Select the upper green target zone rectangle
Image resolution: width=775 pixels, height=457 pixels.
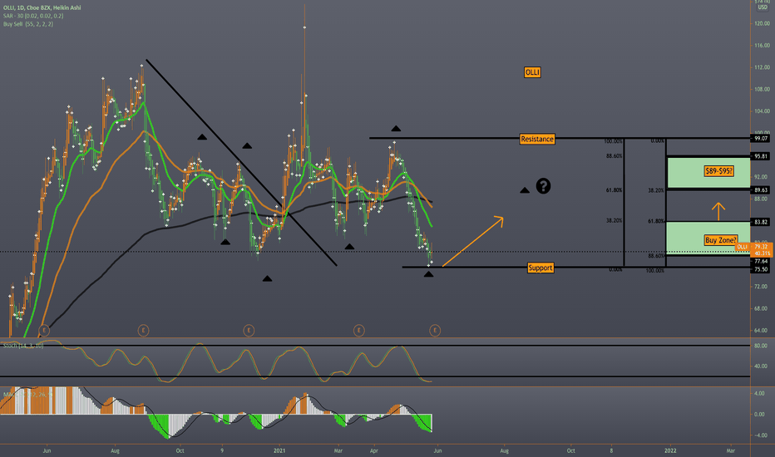[x=708, y=172]
